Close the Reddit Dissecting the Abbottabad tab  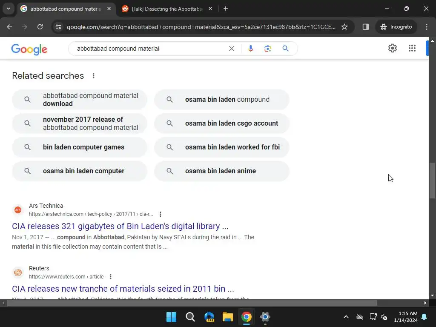(210, 9)
